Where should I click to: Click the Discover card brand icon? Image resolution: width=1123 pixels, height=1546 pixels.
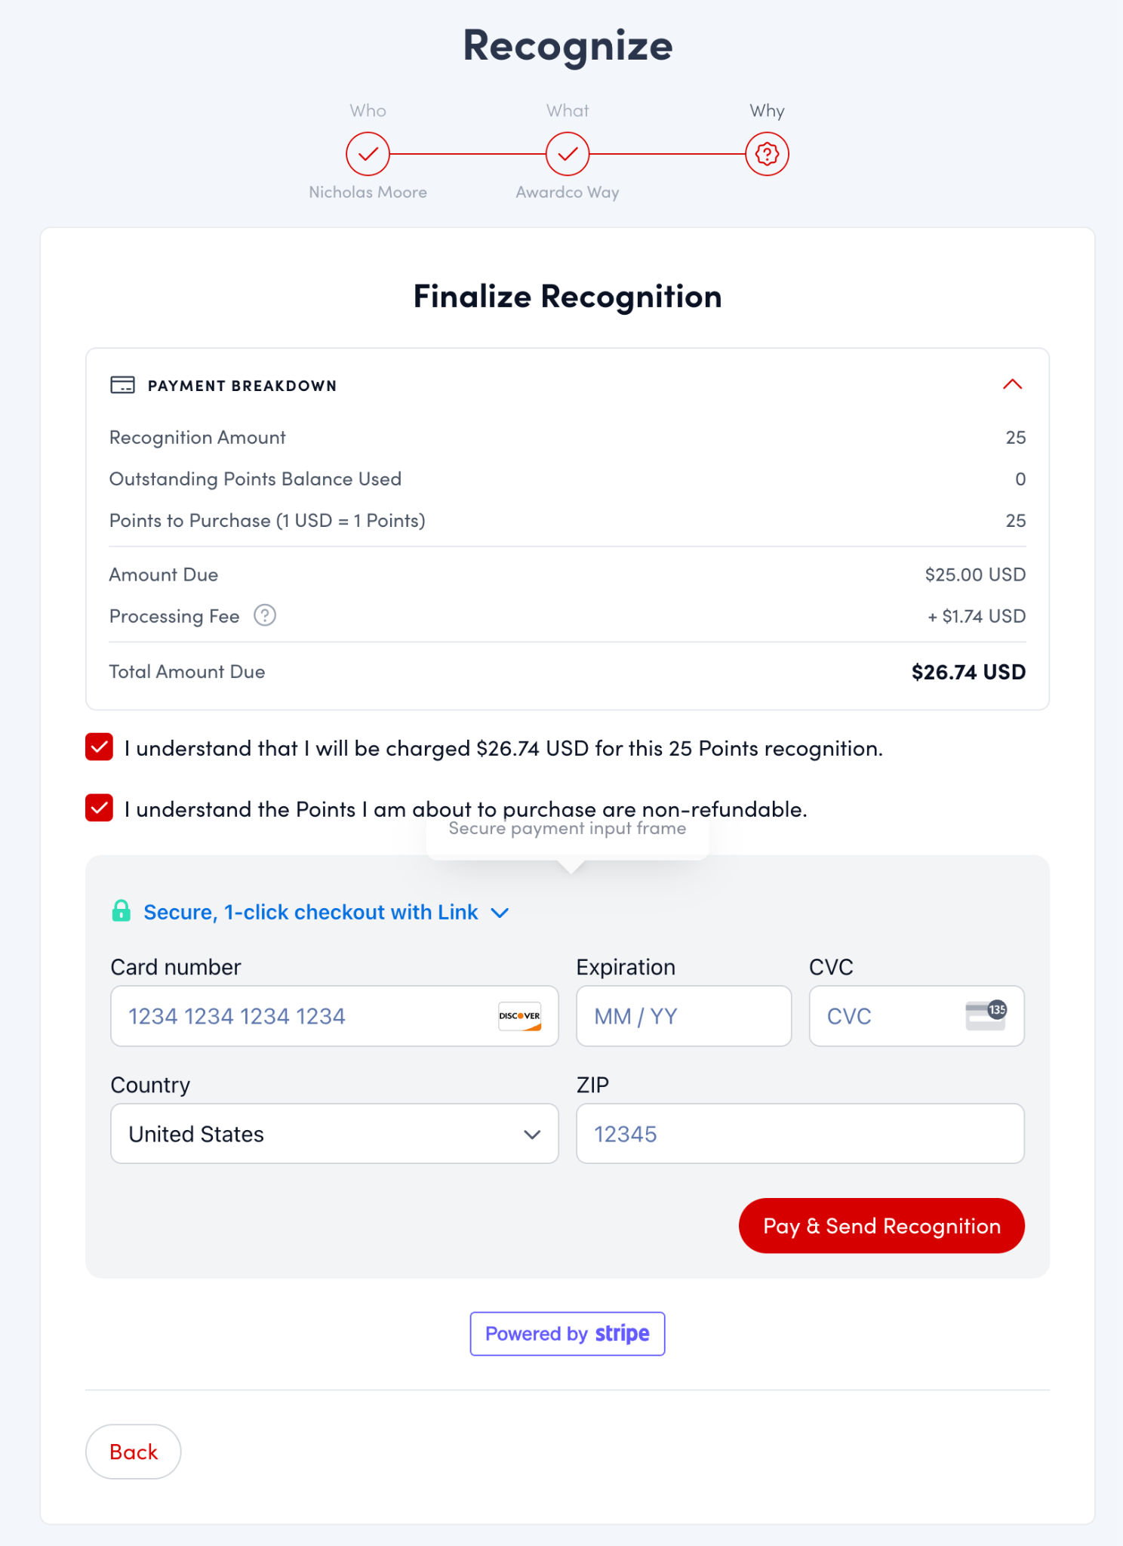coord(519,1016)
